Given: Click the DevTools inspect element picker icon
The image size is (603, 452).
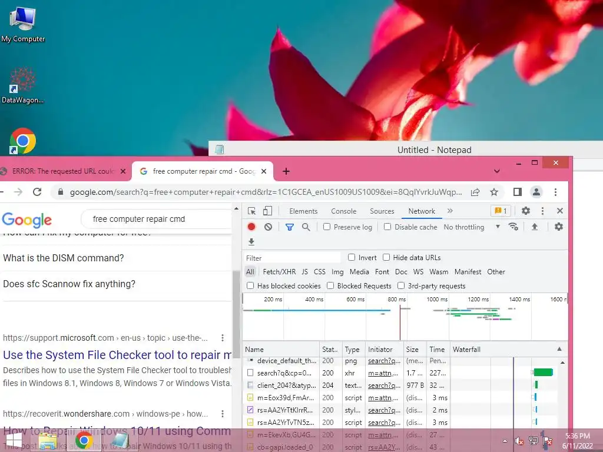Looking at the screenshot, I should (x=252, y=211).
